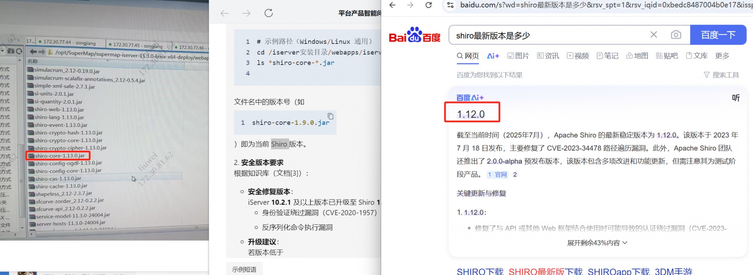
Task: Select shiro-lang-1.13.0.jar in the file list
Action: [x=59, y=117]
